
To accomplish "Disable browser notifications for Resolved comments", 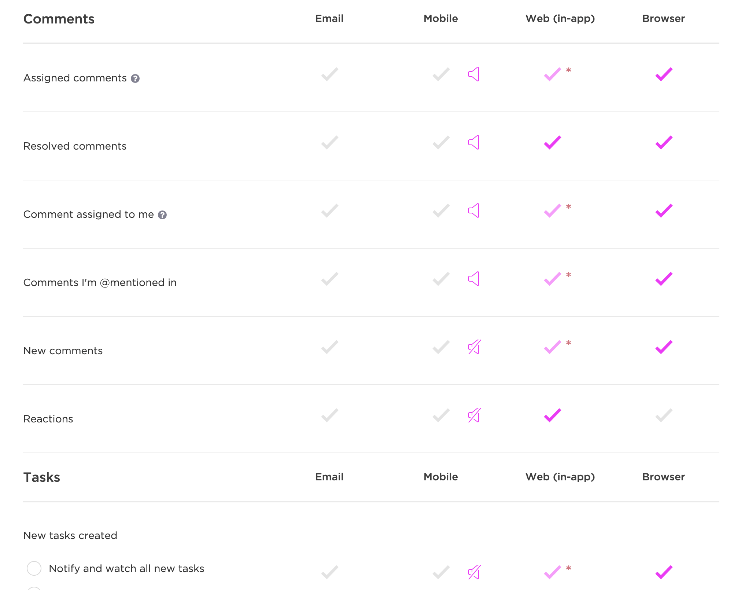I will 664,143.
